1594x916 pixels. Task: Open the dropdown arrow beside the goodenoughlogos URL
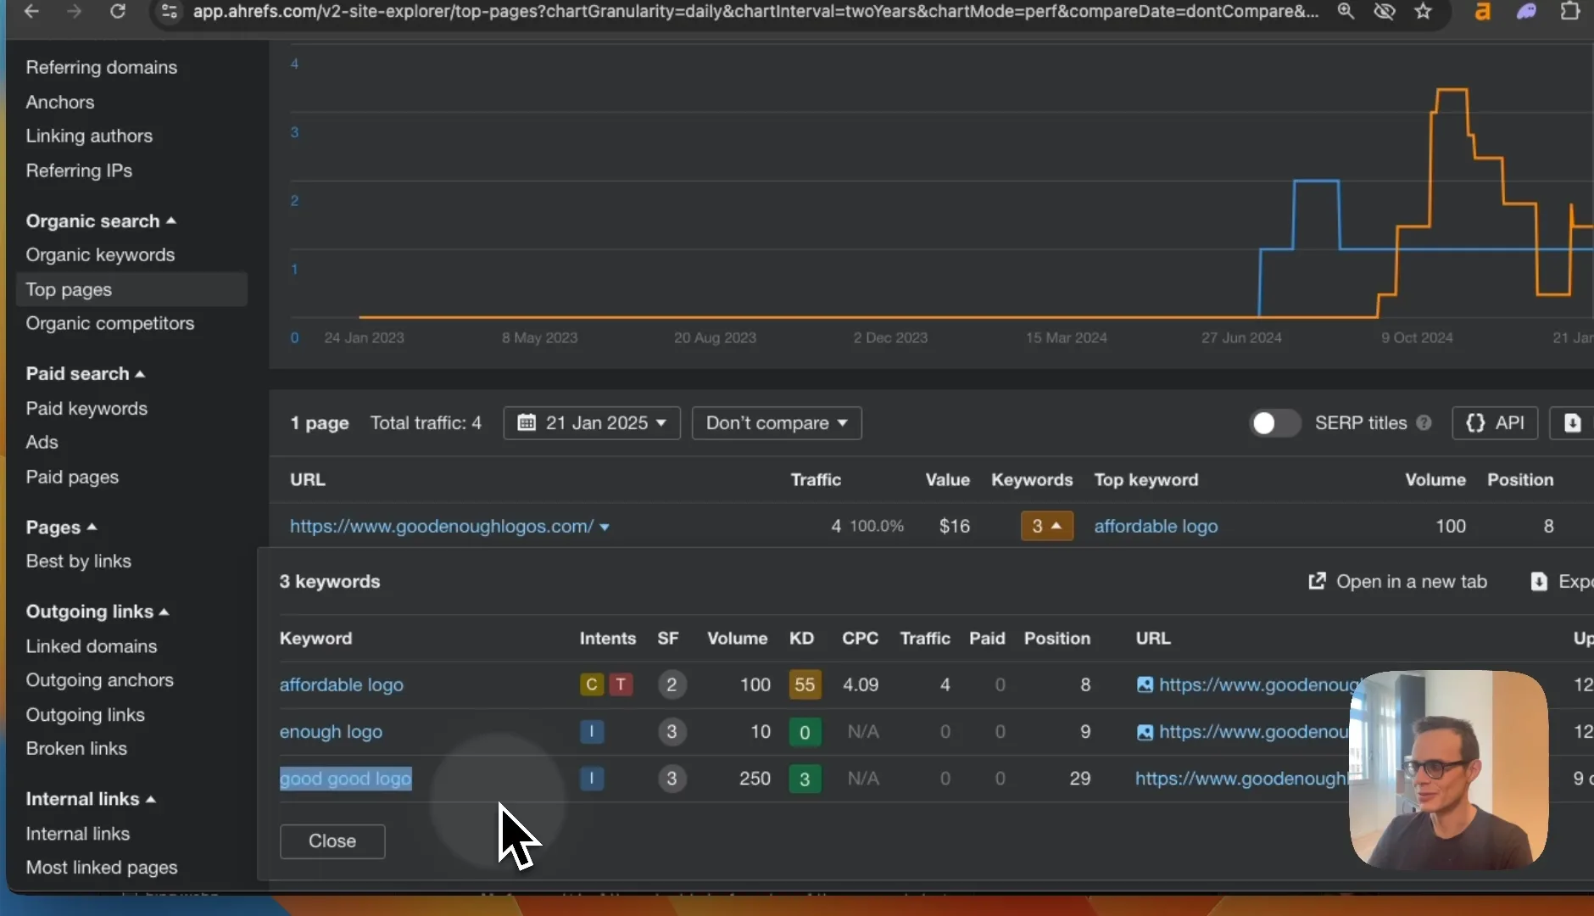coord(605,527)
